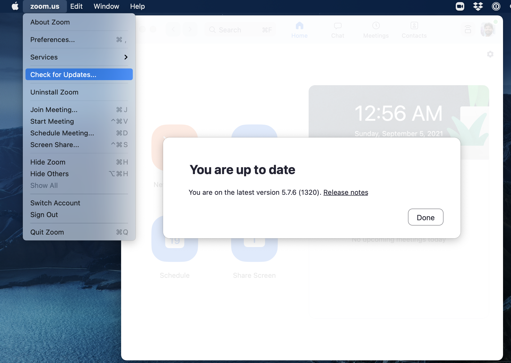This screenshot has width=511, height=363.
Task: Open the Apple menu logo
Action: 15,6
